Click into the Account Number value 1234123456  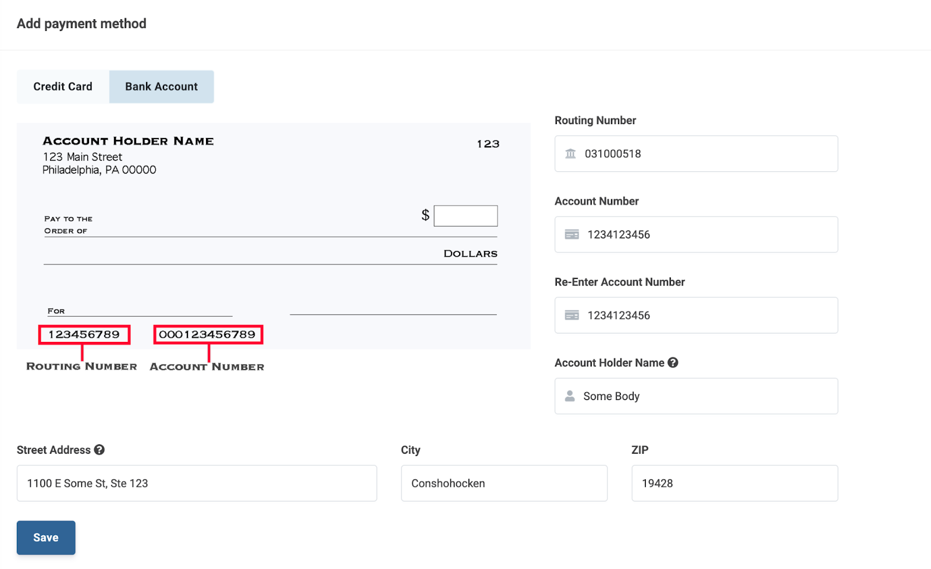point(619,235)
